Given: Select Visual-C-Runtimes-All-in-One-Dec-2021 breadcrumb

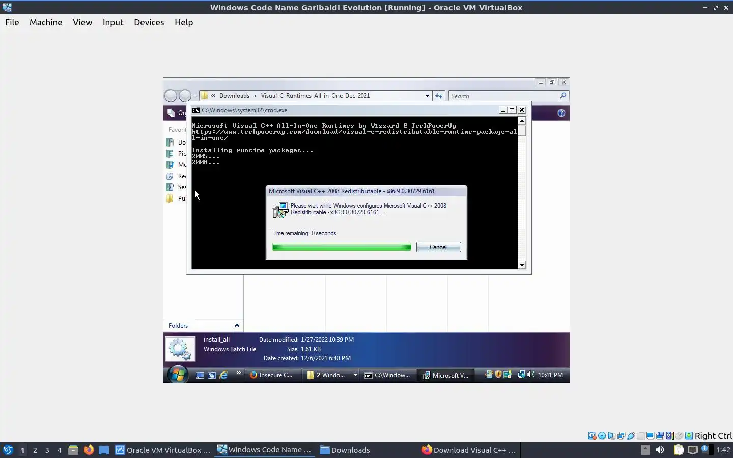Looking at the screenshot, I should 315,96.
